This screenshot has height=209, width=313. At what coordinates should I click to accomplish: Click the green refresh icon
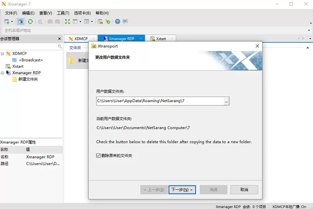[31, 22]
